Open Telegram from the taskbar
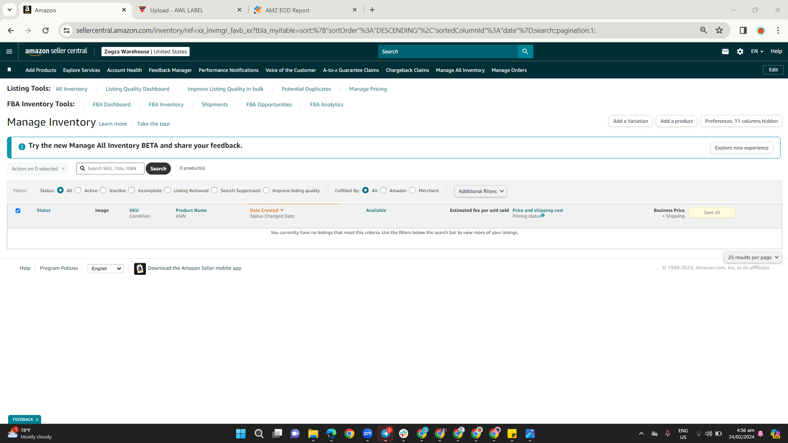Viewport: 788px width, 443px height. 386,434
